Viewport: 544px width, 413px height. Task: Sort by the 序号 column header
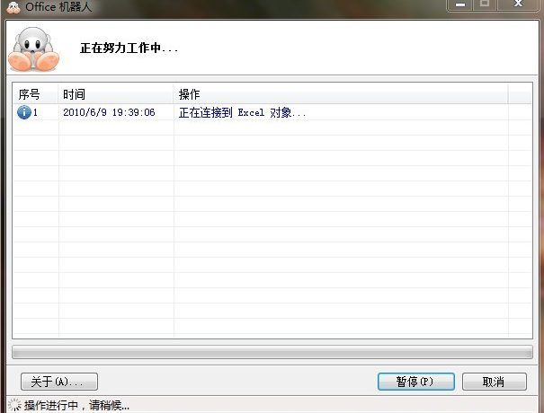coord(35,94)
